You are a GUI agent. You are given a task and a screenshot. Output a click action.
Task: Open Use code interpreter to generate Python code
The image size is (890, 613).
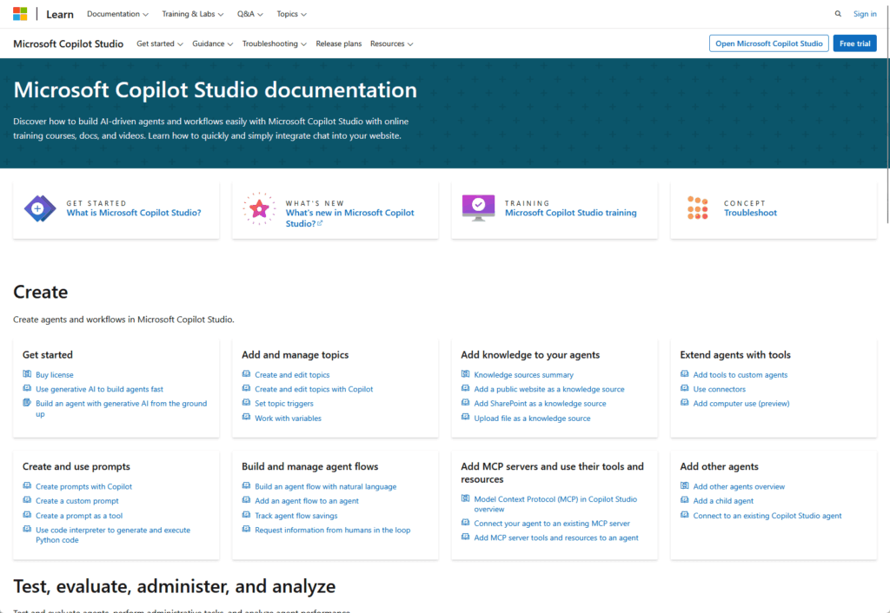(113, 535)
